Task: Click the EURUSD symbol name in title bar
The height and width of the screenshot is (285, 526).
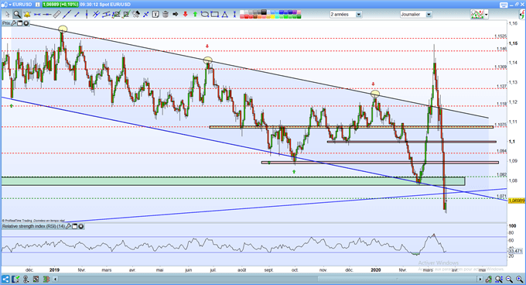Action: (x=22, y=5)
